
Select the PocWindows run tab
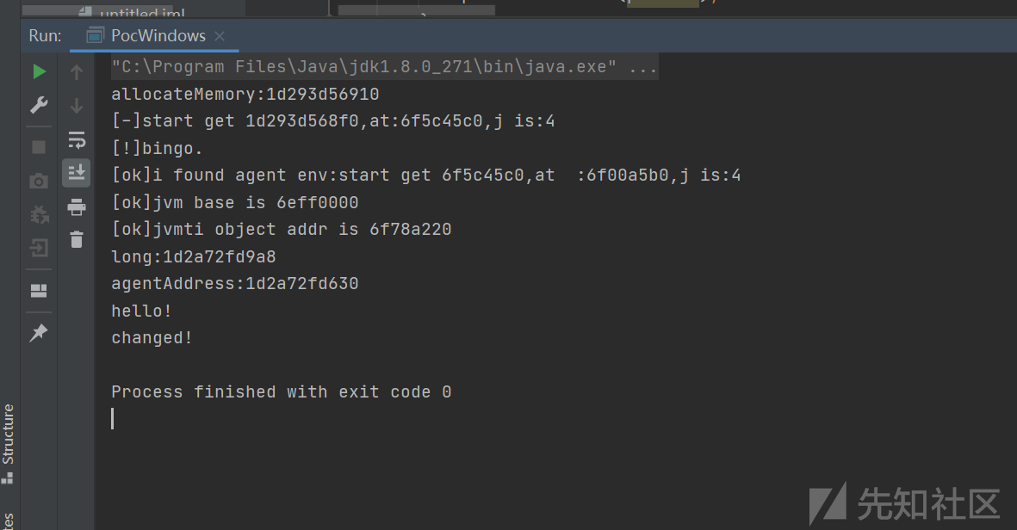(x=146, y=35)
